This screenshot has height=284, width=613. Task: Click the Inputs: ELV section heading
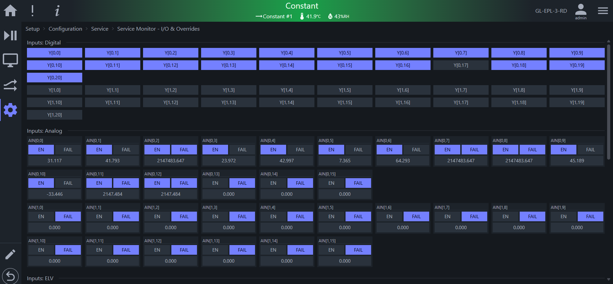click(40, 278)
